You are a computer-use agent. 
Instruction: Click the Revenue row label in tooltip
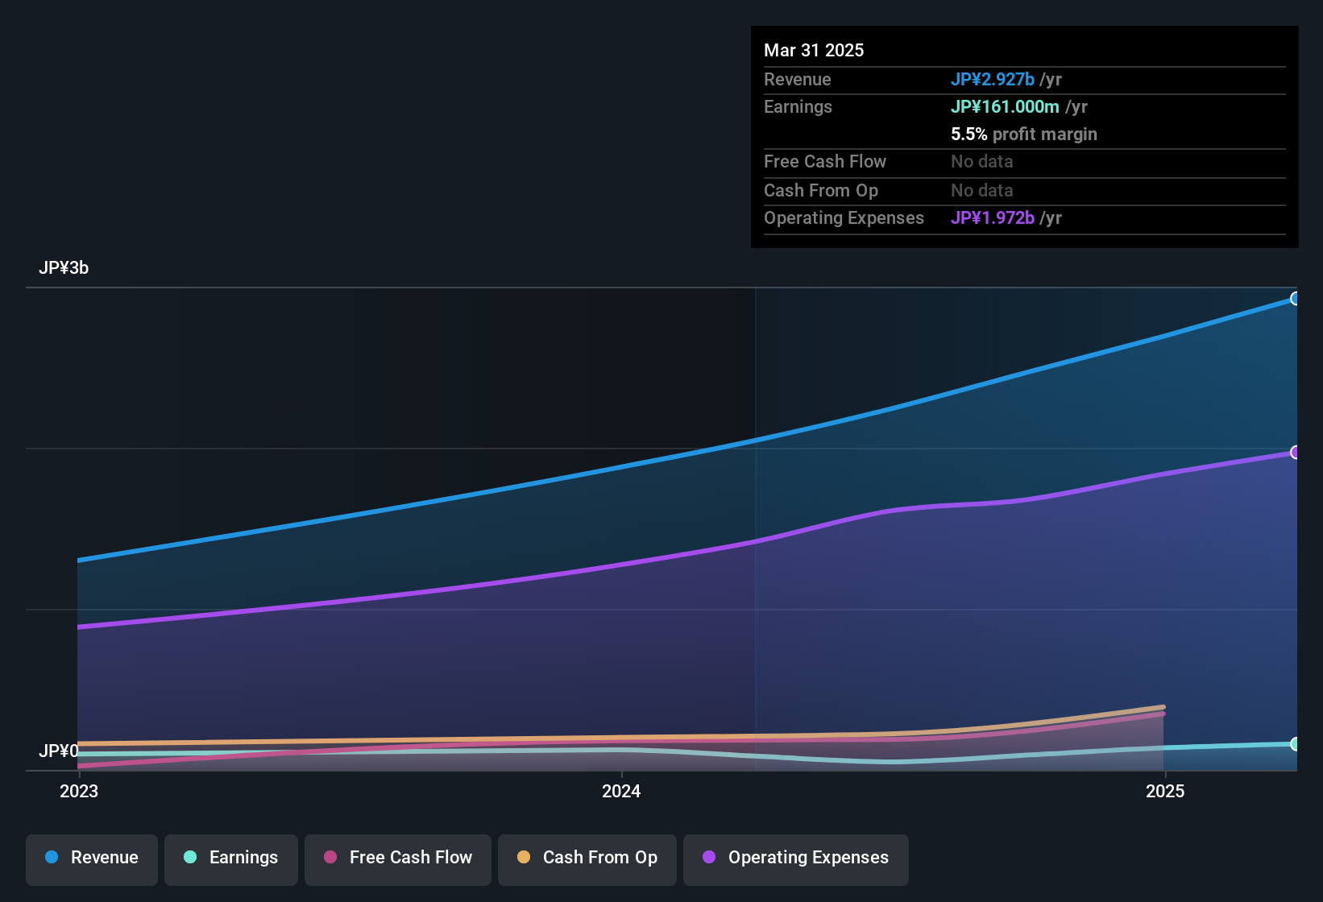tap(798, 79)
